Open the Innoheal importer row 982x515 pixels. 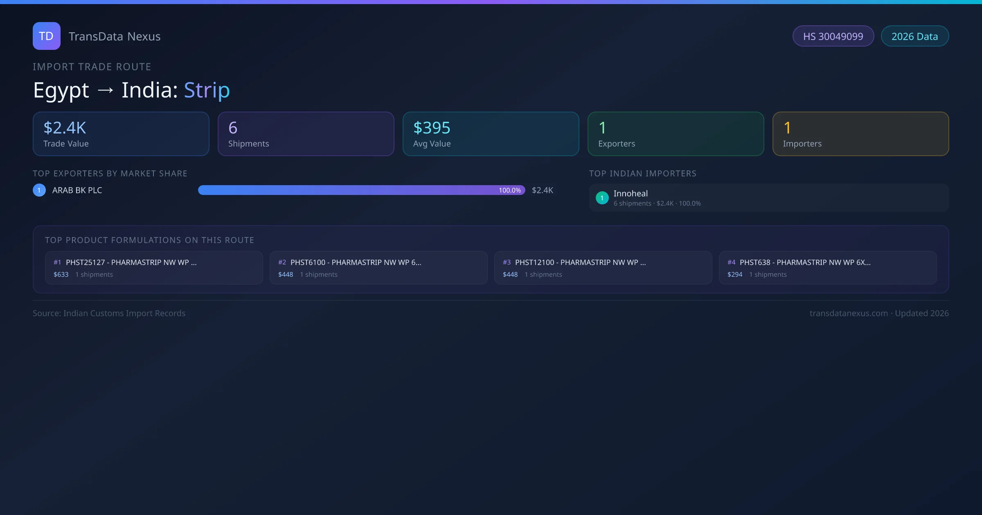[x=769, y=198]
